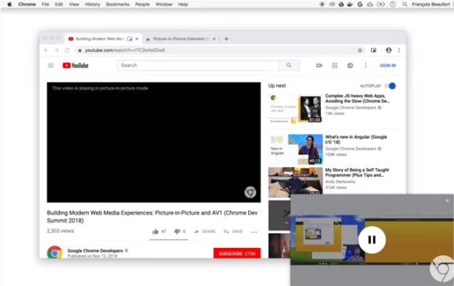The height and width of the screenshot is (286, 454).
Task: Close the Picture-in-Picture Extension tab
Action: coord(214,39)
